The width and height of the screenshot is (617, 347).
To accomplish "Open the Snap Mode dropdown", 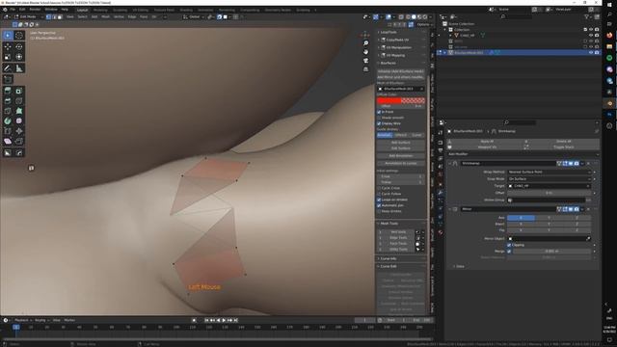I will (x=549, y=178).
